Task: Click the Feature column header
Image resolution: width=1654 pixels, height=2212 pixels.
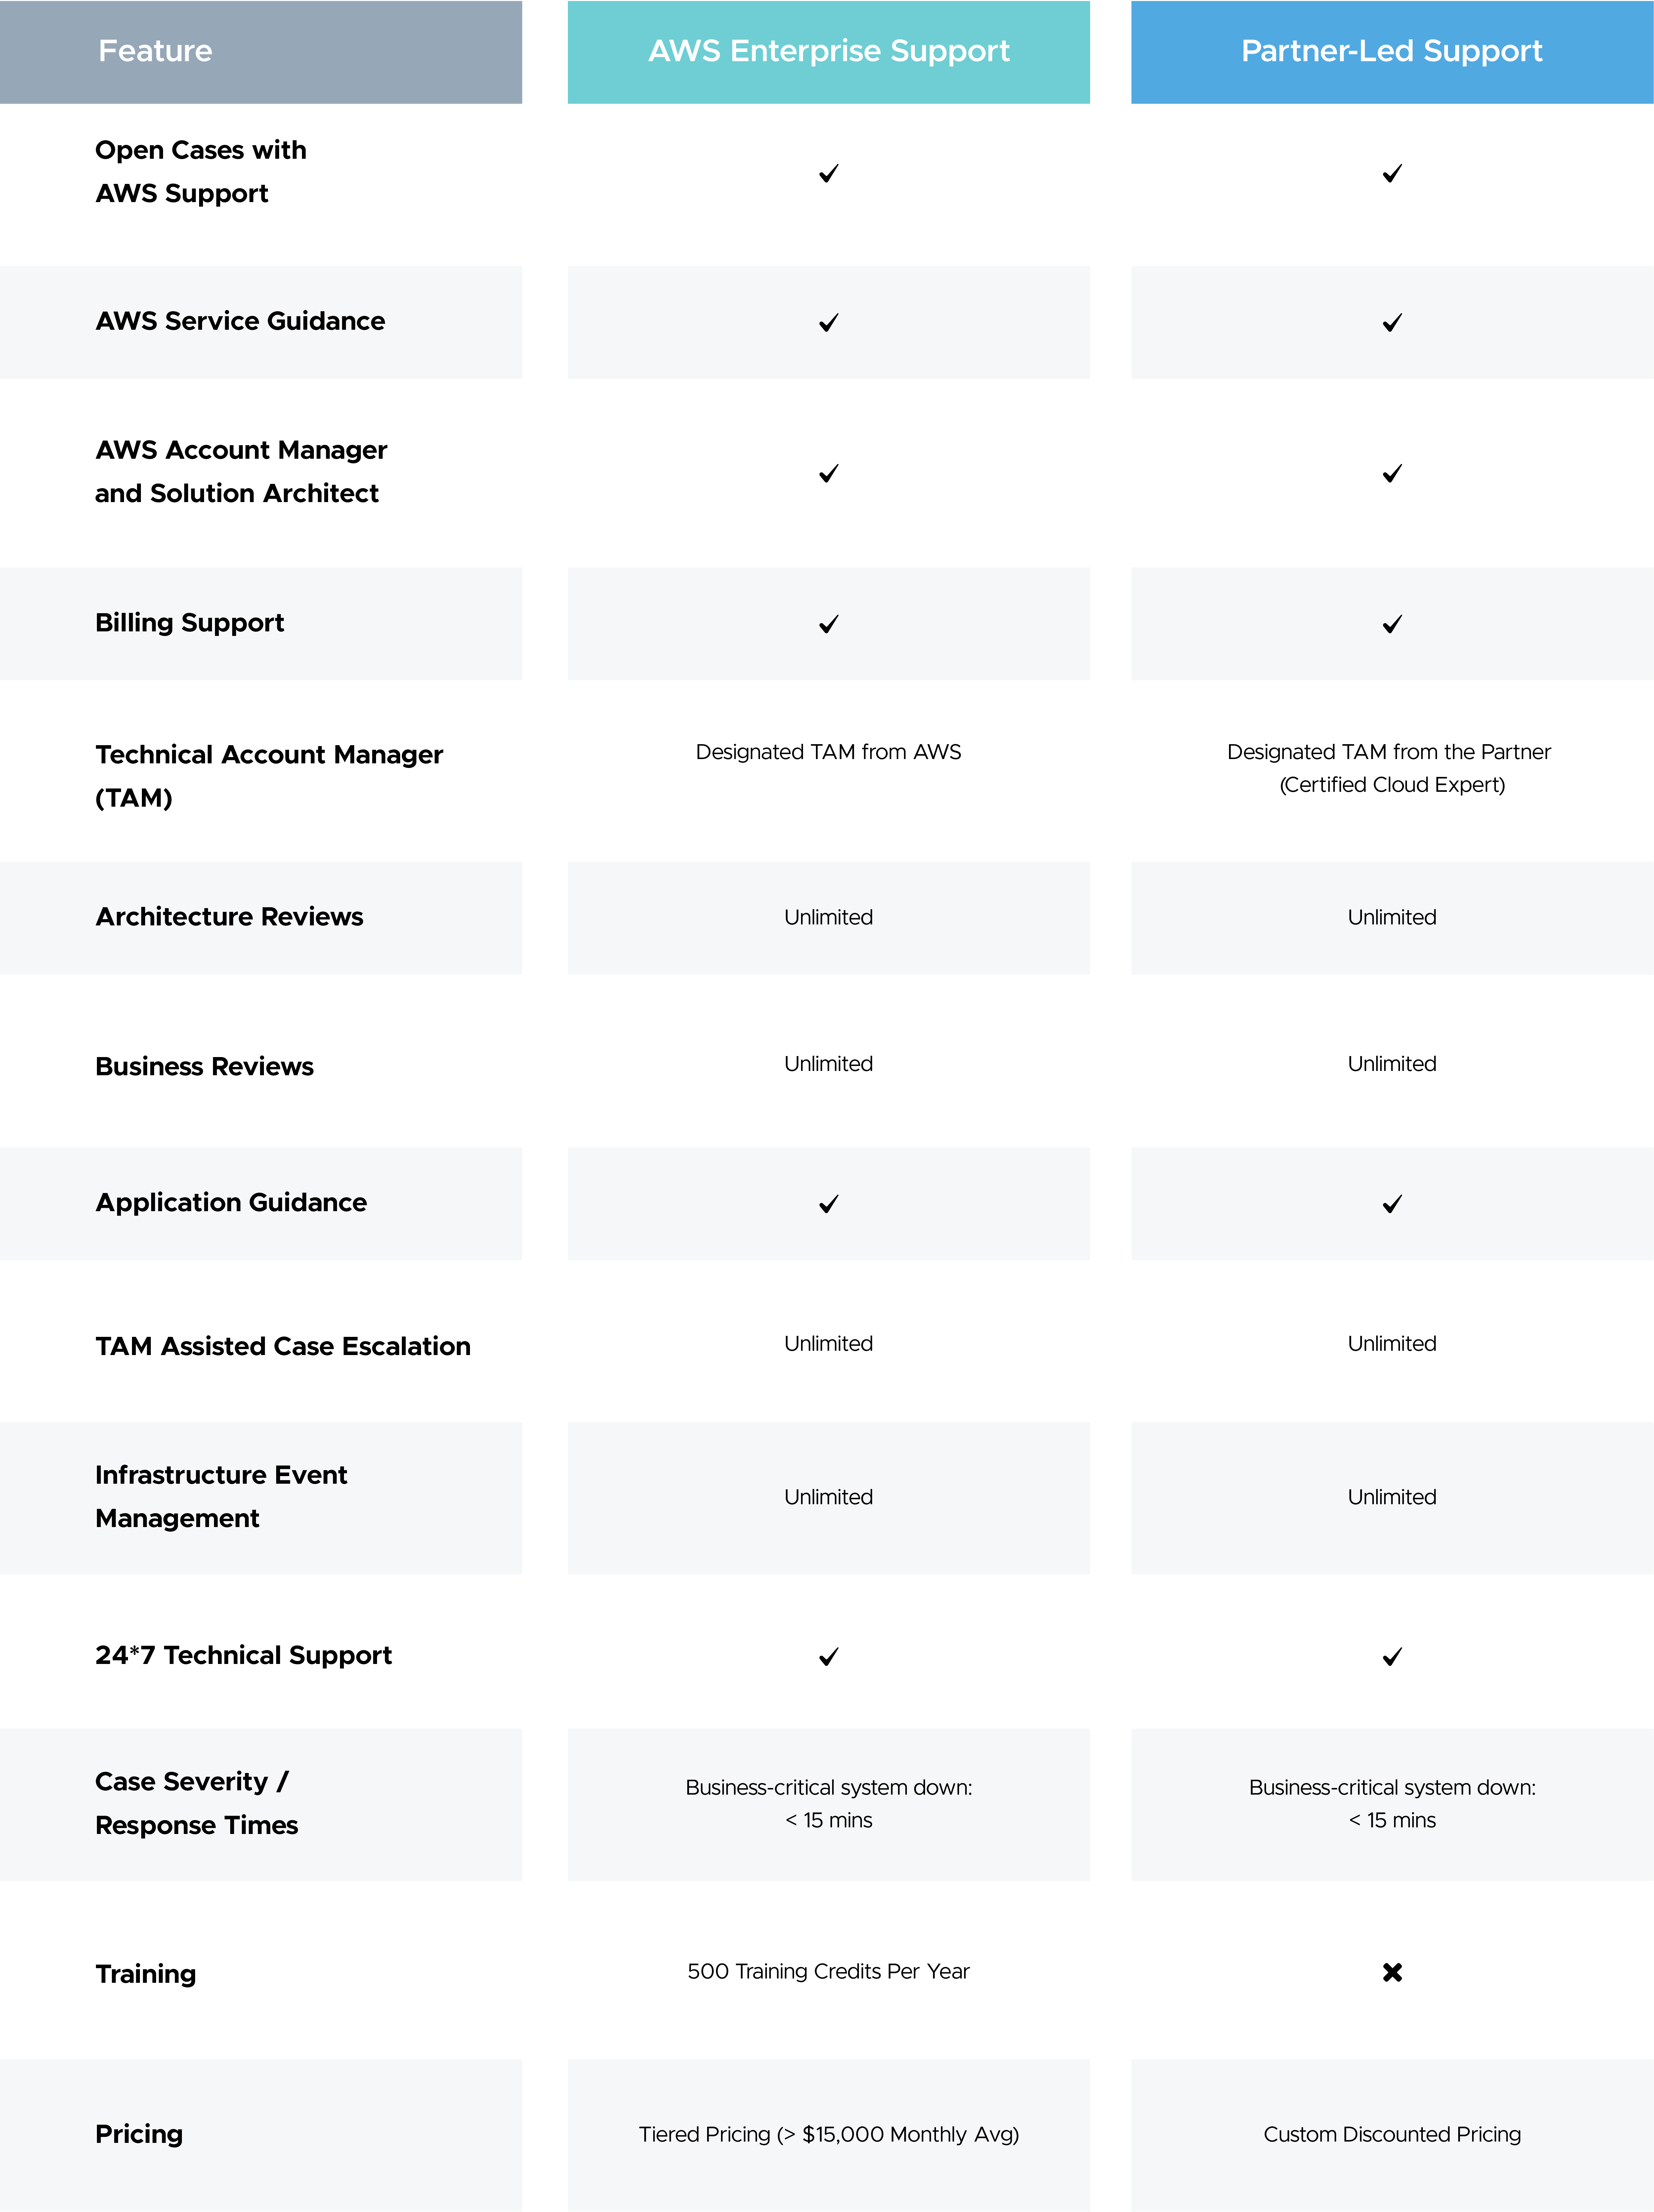Action: point(156,51)
